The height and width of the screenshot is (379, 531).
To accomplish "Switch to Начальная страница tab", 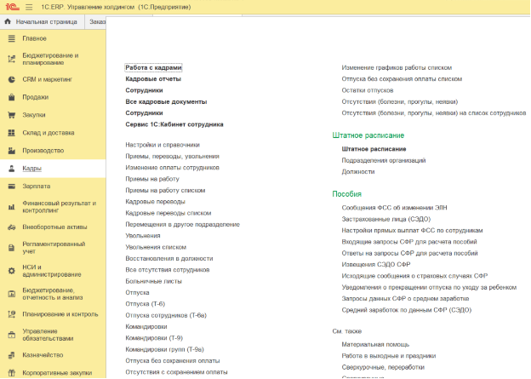I will [47, 21].
